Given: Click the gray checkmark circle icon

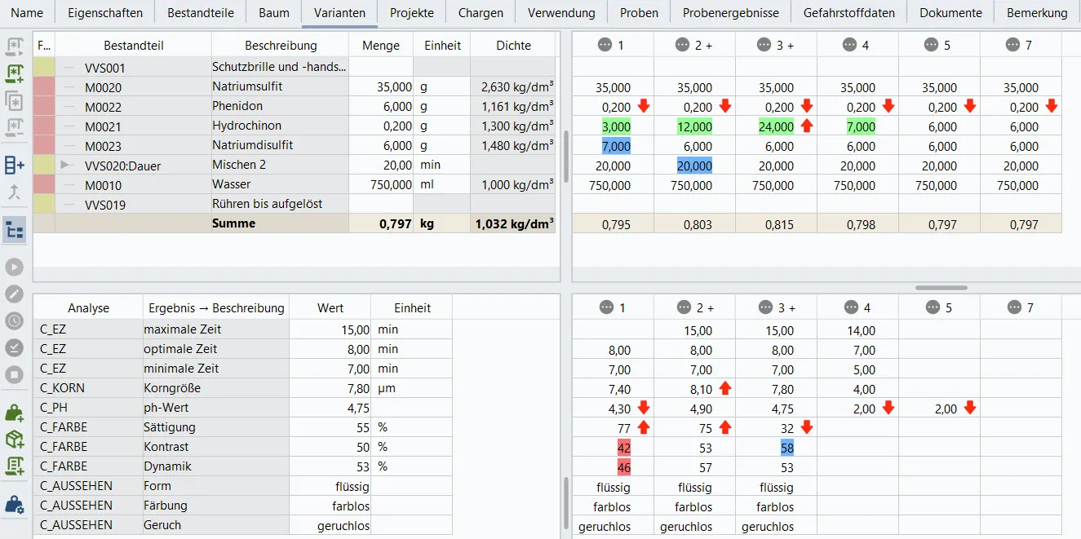Looking at the screenshot, I should (x=15, y=348).
